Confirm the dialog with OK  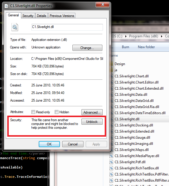(49, 144)
